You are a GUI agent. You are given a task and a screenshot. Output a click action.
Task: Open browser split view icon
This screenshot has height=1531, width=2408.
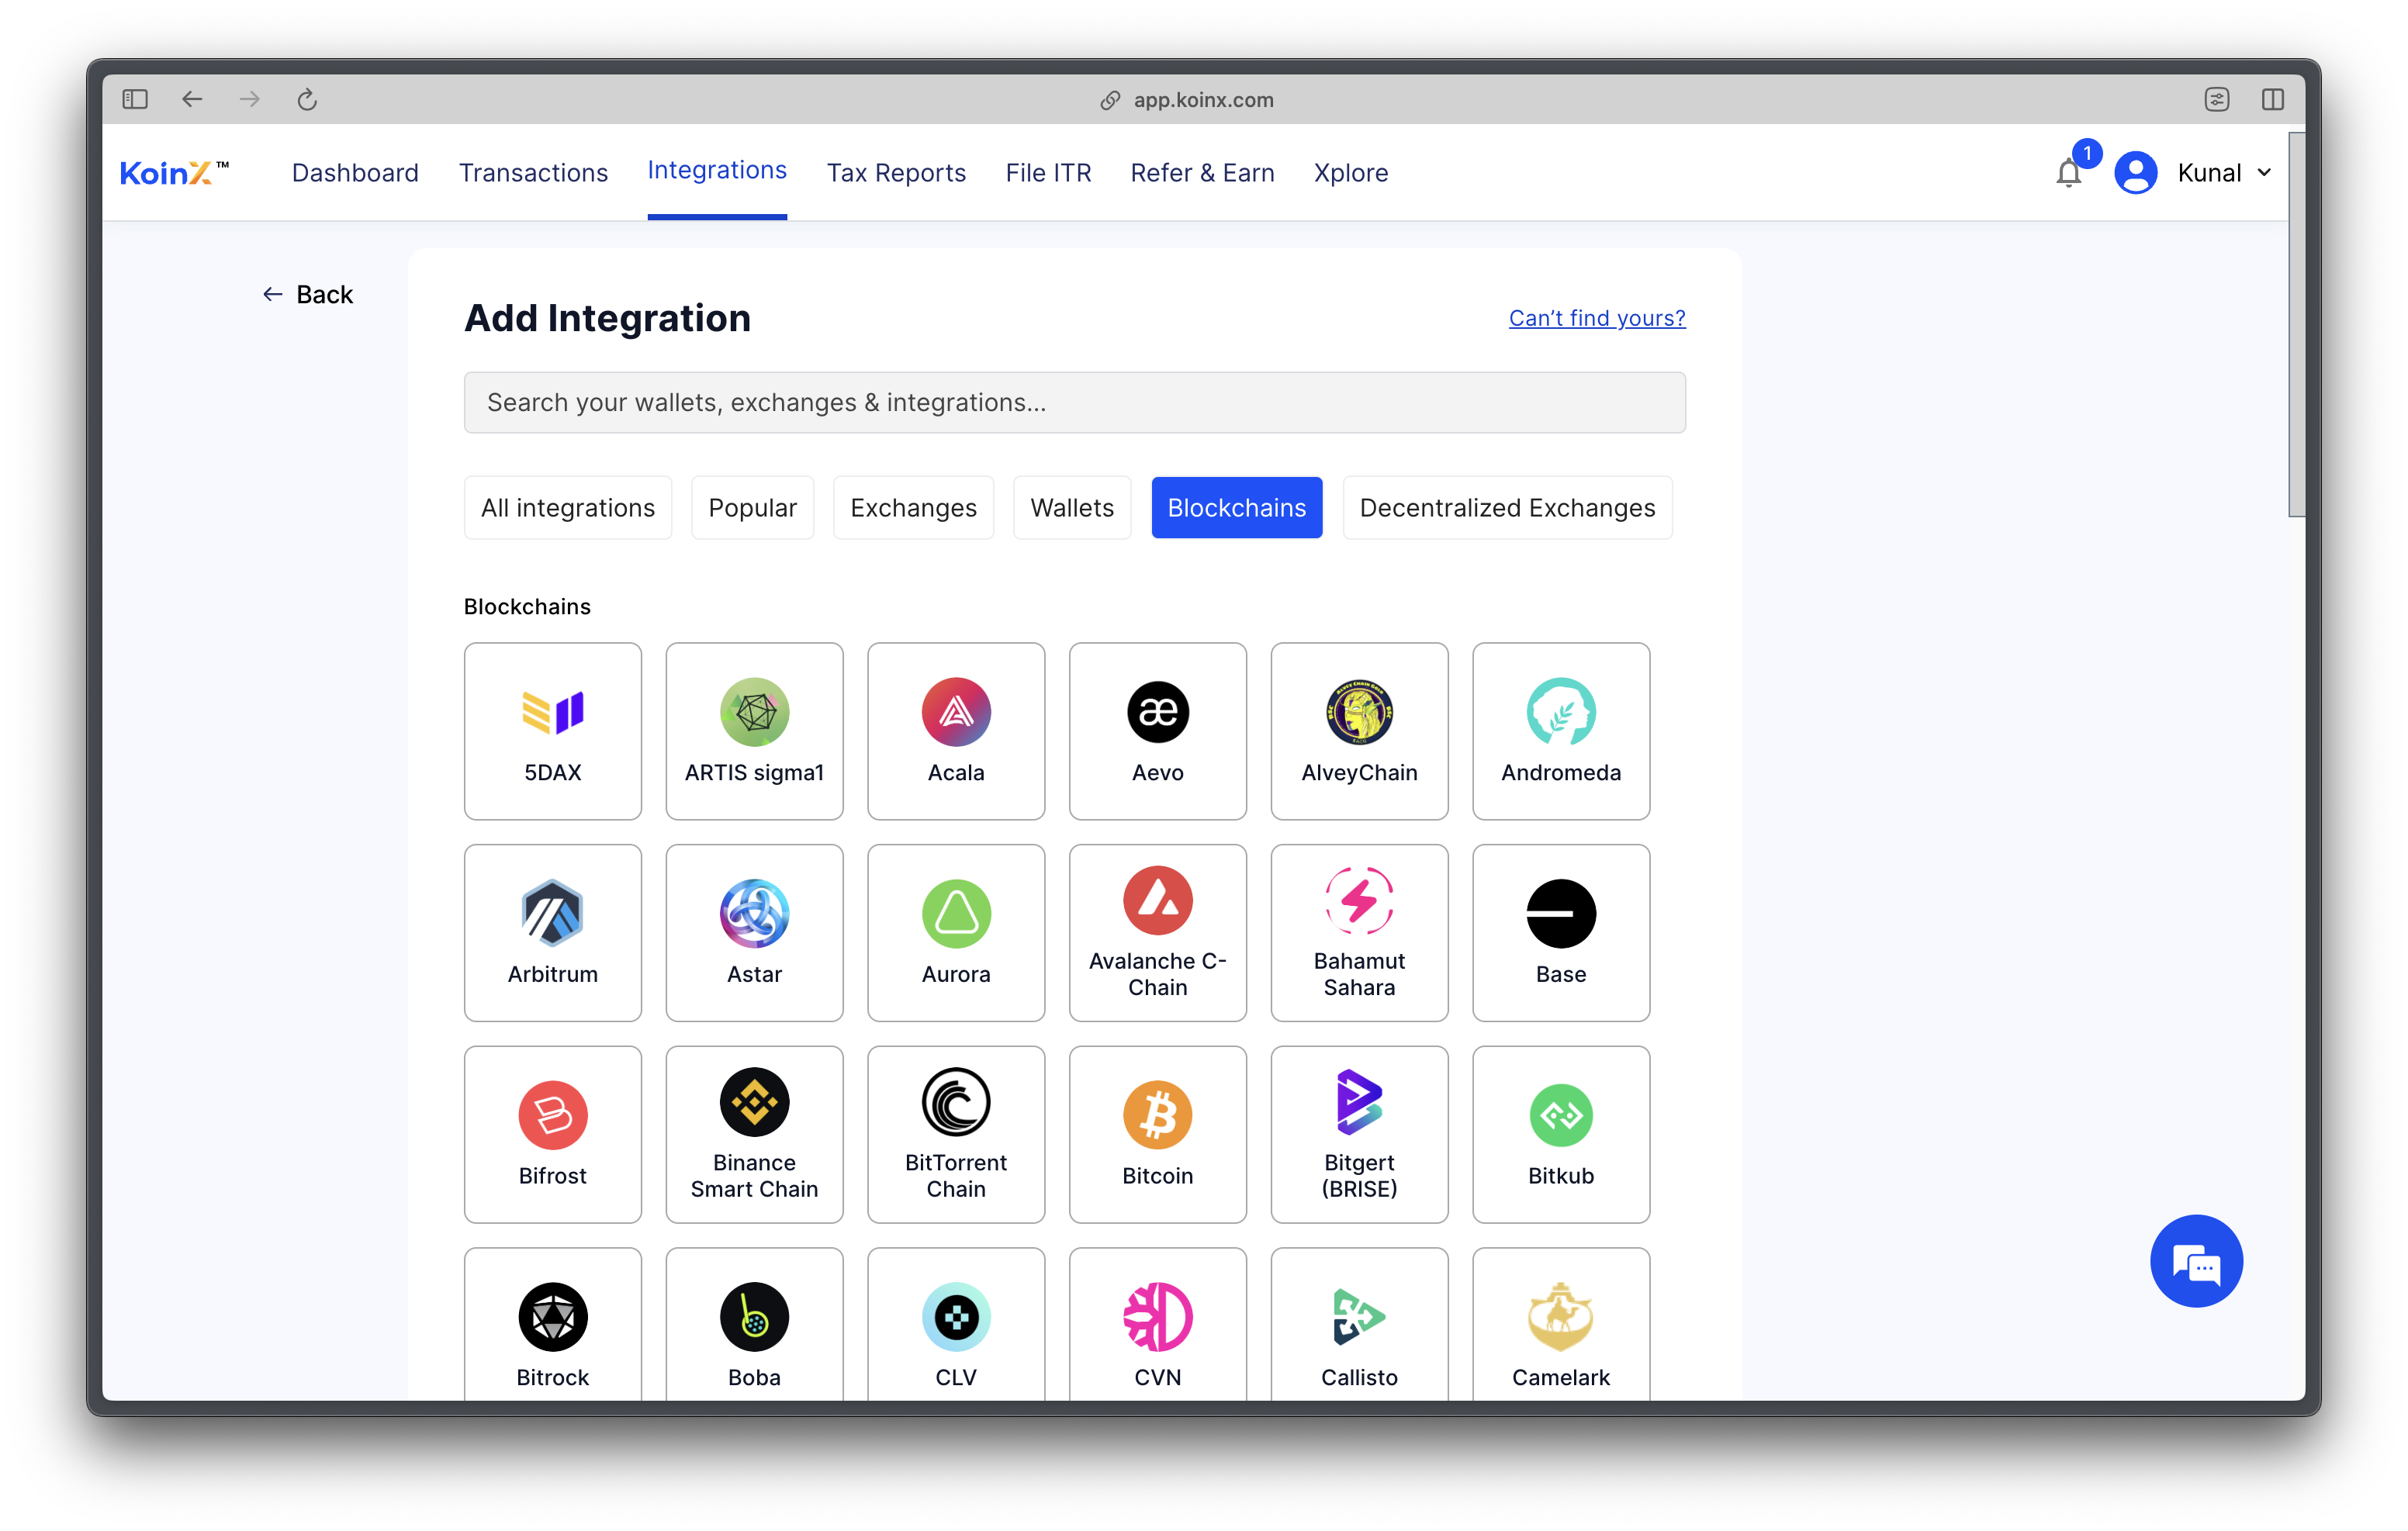point(2272,99)
